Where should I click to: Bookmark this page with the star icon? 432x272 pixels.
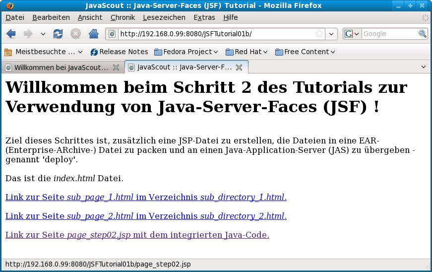point(319,34)
